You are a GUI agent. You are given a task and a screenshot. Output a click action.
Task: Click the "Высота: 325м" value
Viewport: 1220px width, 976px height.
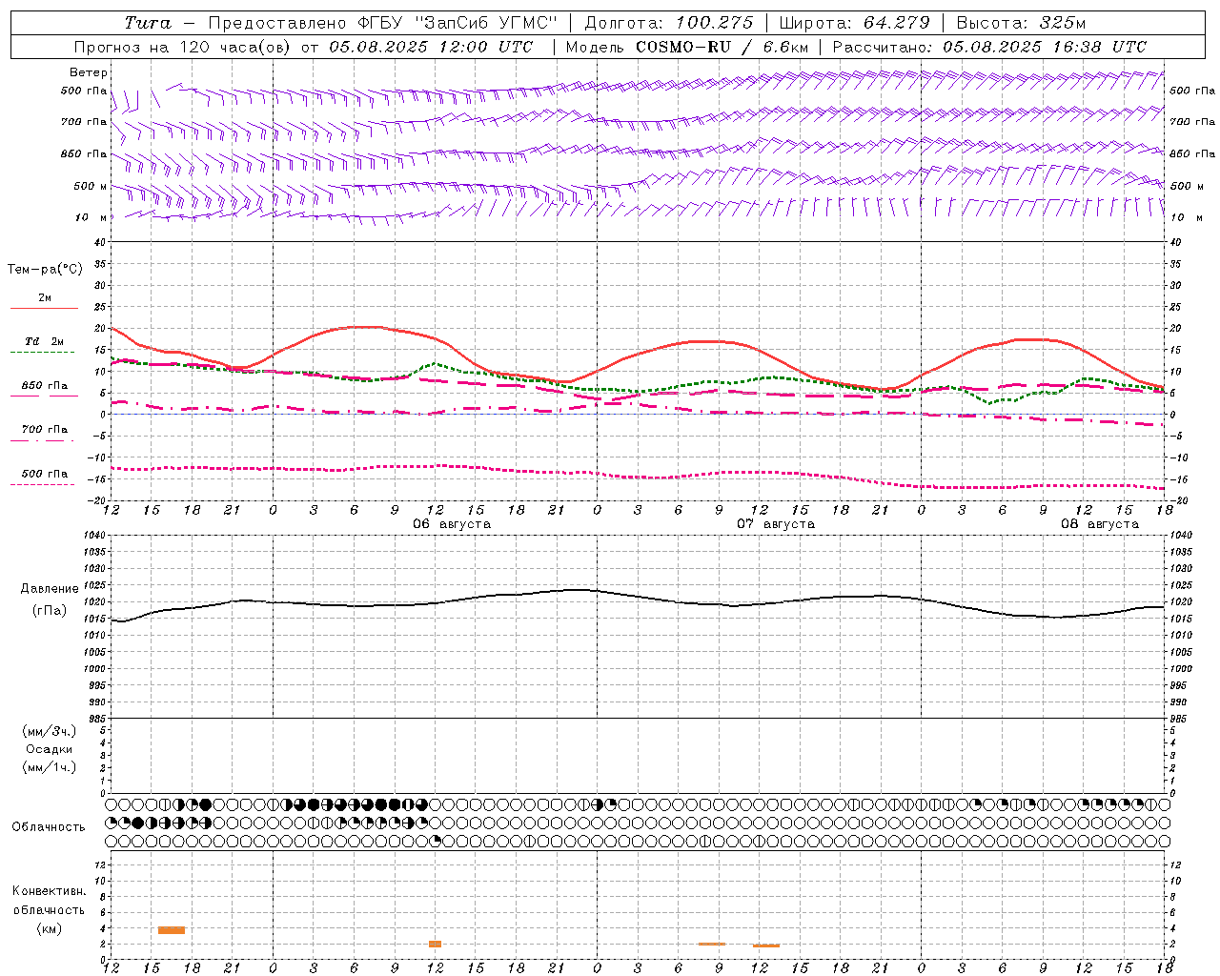(1021, 23)
